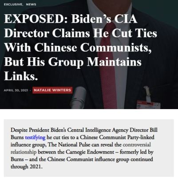
Task: Click 'Director Claims He Cut Ties' headline line
Action: point(80,33)
